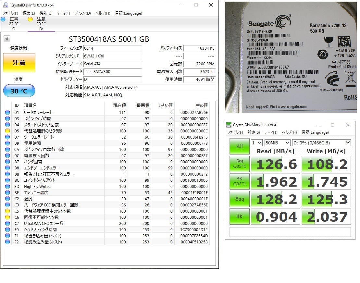The height and width of the screenshot is (283, 360).
Task: Open ヘルプ(H) menu in CrystalDiskInfo
Action: click(103, 13)
